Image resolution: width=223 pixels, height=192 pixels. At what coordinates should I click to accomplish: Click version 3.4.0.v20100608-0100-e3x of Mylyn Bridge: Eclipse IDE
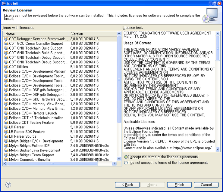pos(90,146)
